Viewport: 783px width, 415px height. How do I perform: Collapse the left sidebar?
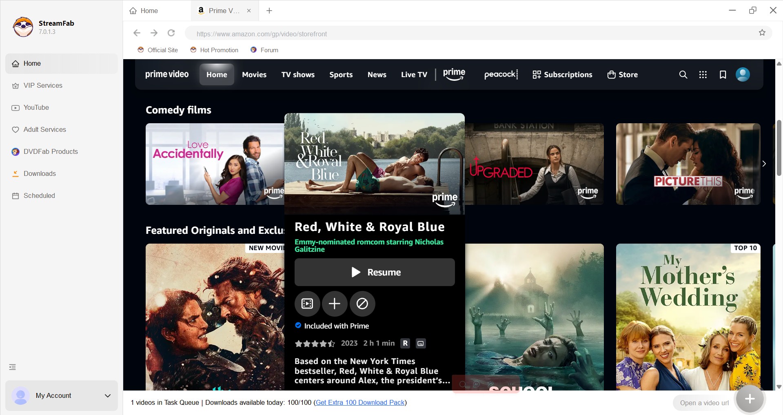click(12, 367)
